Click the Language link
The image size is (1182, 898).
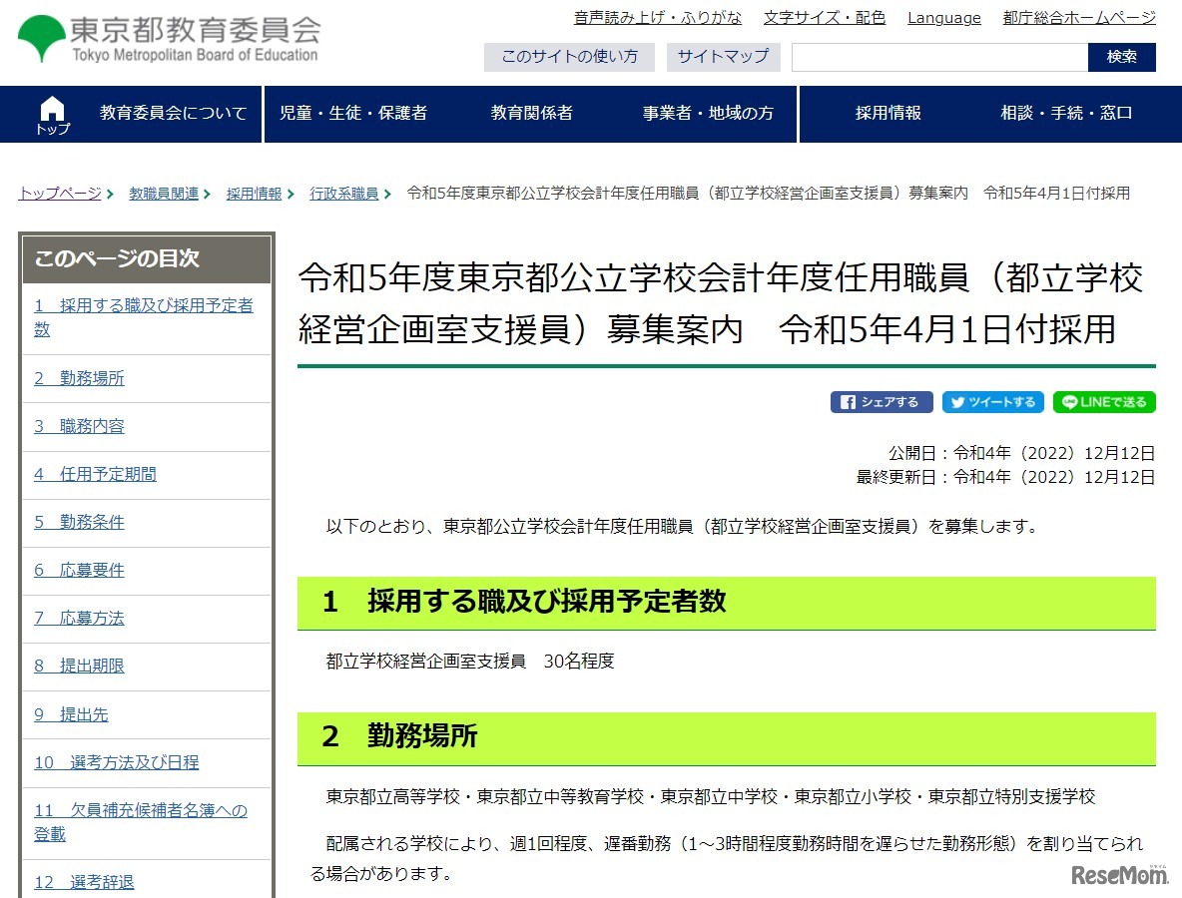[942, 17]
